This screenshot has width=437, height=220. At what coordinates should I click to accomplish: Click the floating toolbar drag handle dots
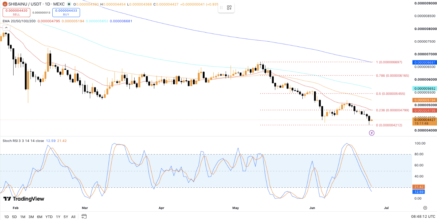tap(221, 8)
